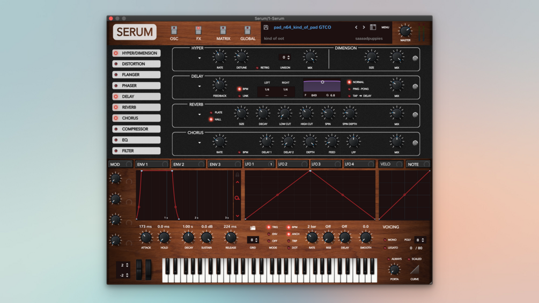
Task: Select PING-PONG delay mode
Action: click(349, 89)
